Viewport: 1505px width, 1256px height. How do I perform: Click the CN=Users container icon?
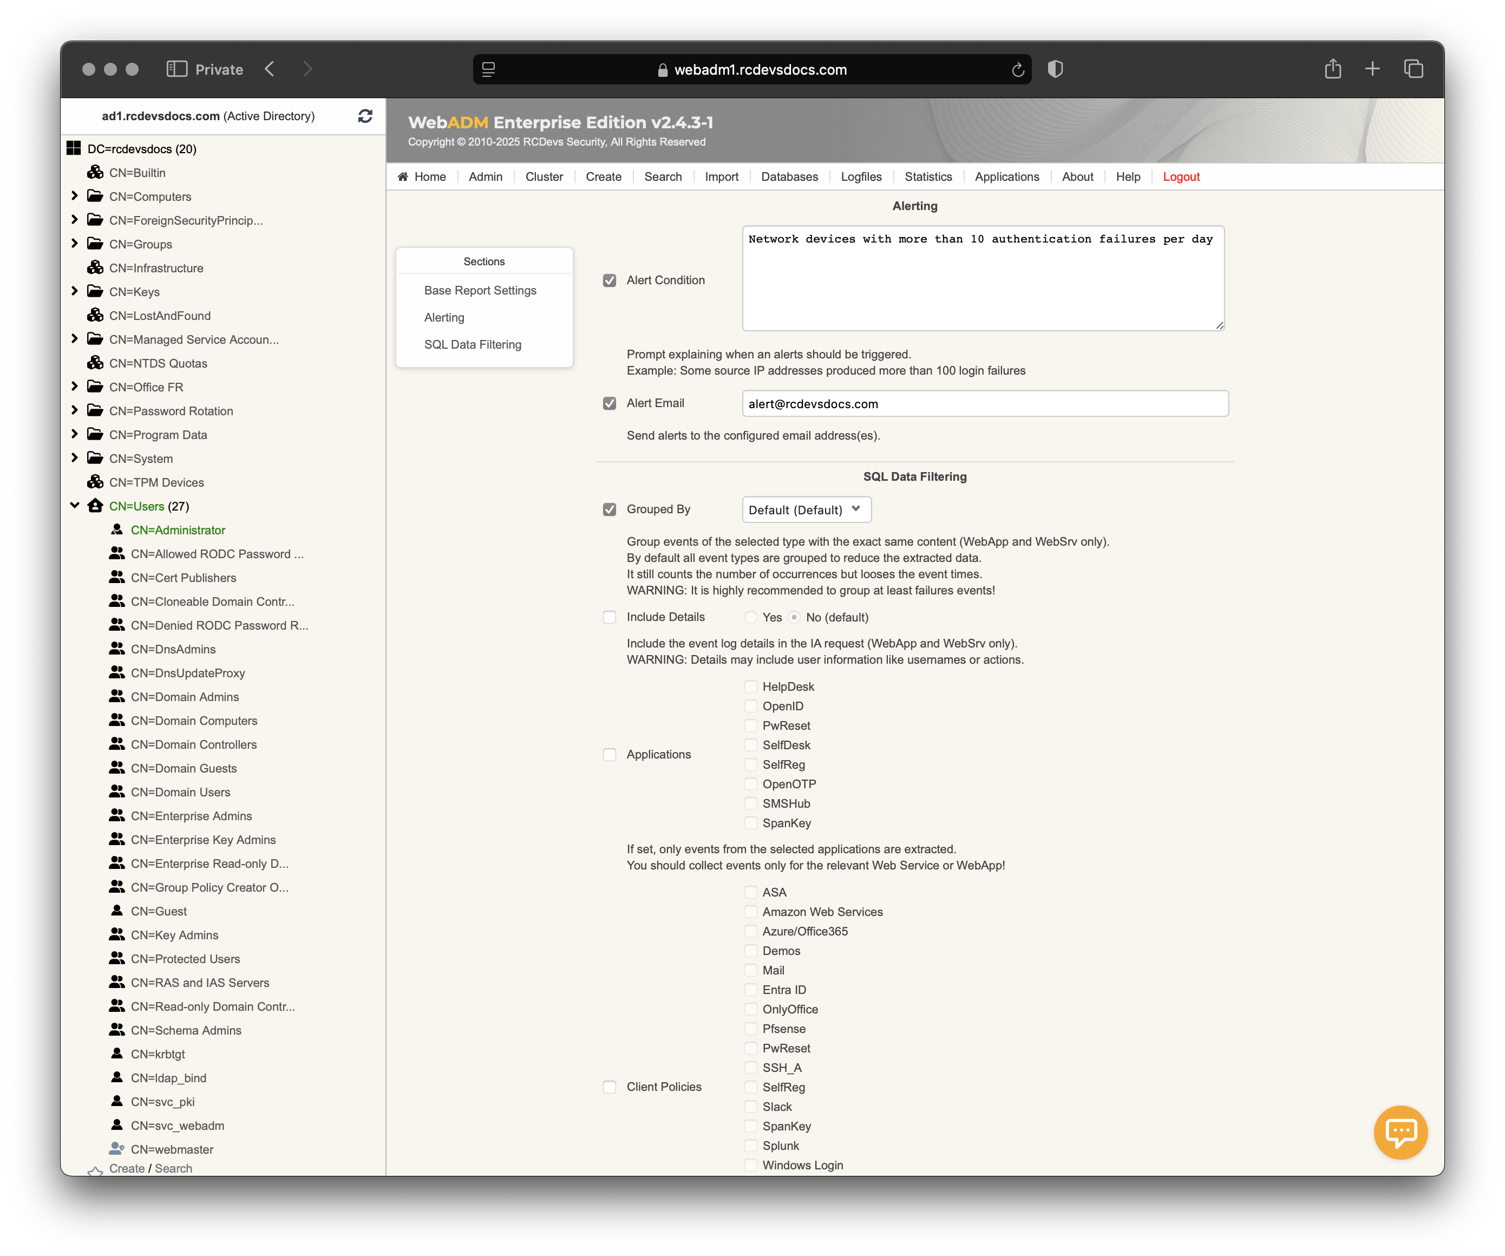[95, 506]
